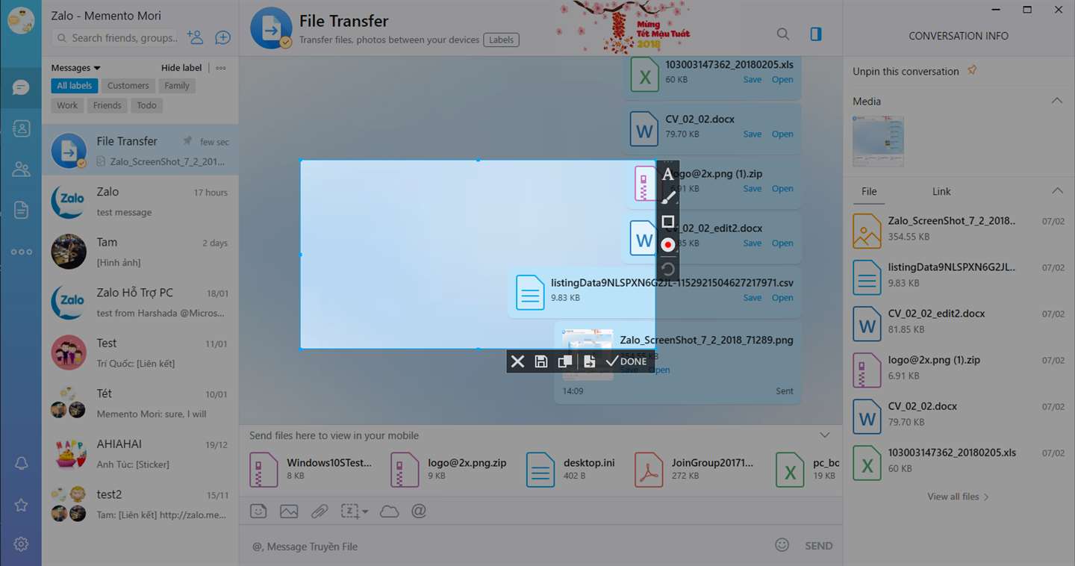Screen dimensions: 1075x566
Task: Toggle the conversation info panel
Action: pos(816,34)
